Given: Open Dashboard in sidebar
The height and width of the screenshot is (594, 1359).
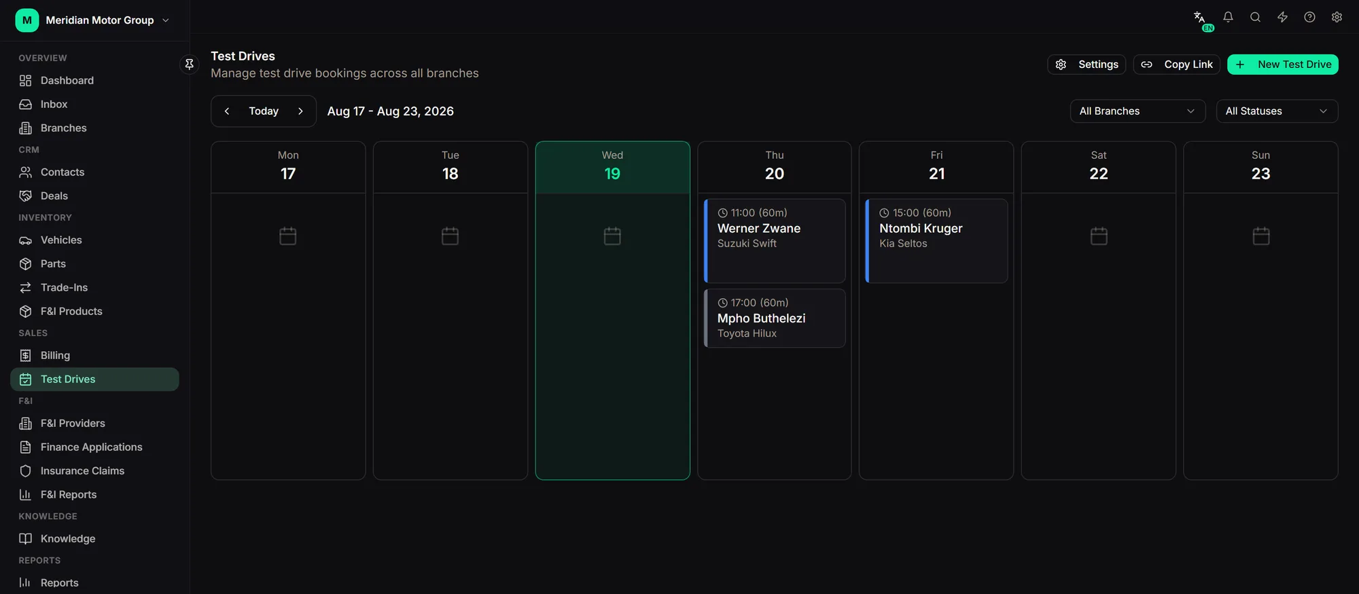Looking at the screenshot, I should [x=94, y=81].
